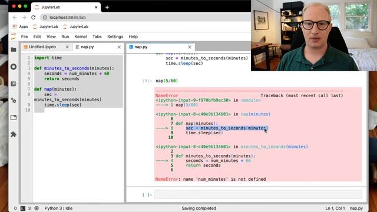Image resolution: width=377 pixels, height=212 pixels.
Task: Open the Kernel menu
Action: point(81,37)
